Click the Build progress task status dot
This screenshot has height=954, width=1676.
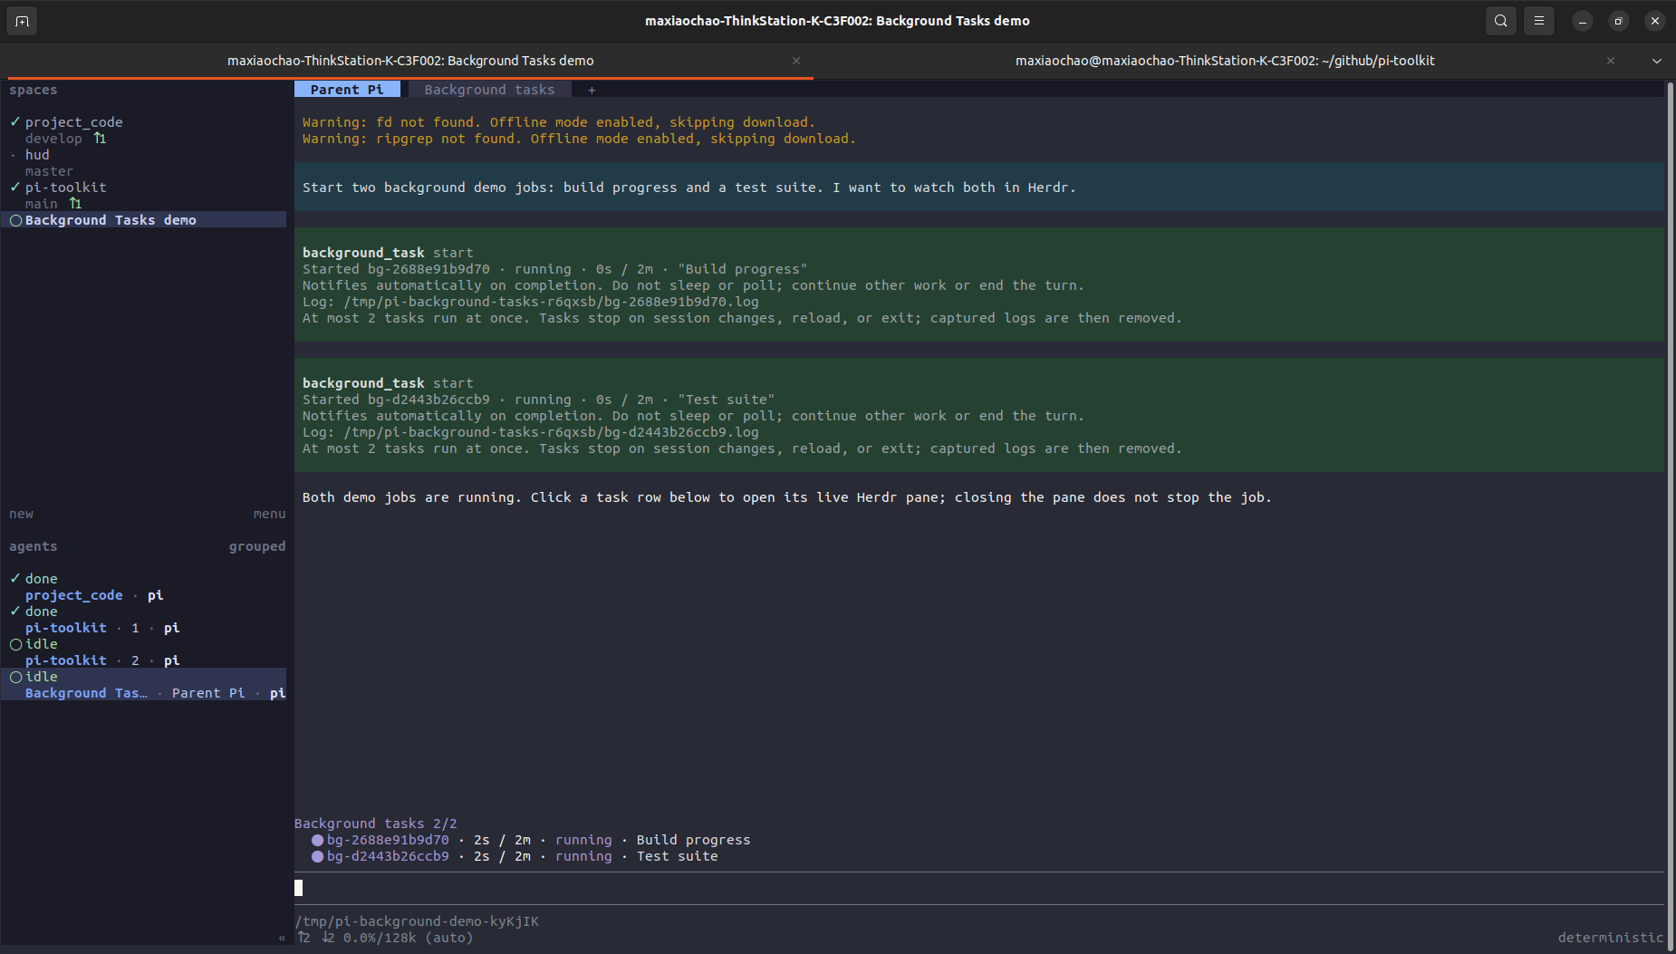(x=318, y=840)
